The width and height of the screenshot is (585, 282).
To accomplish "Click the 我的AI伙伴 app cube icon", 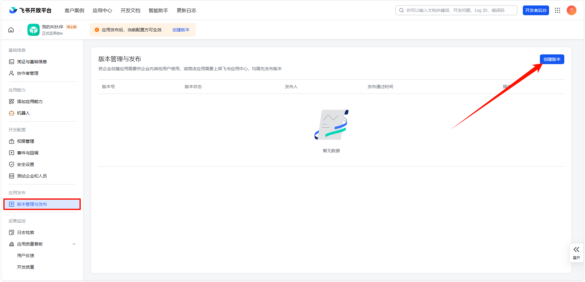I will (x=34, y=30).
